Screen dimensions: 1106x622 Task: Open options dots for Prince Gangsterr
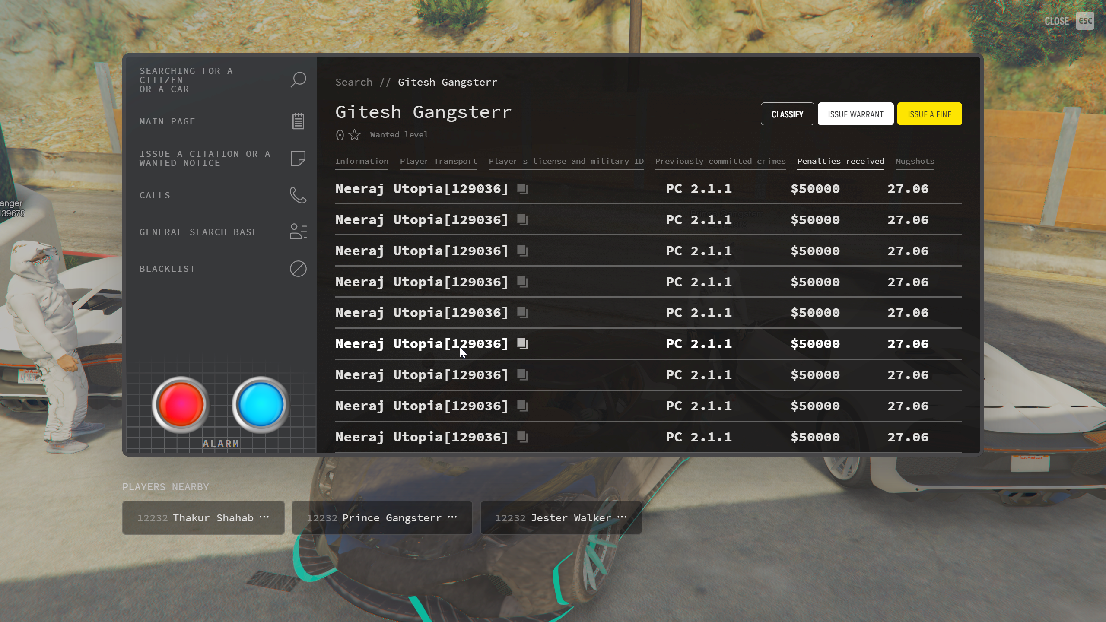click(452, 517)
